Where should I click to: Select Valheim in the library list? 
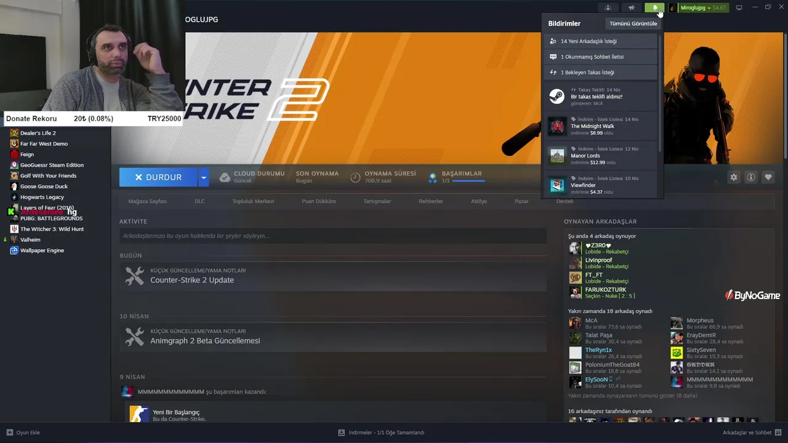pos(30,239)
